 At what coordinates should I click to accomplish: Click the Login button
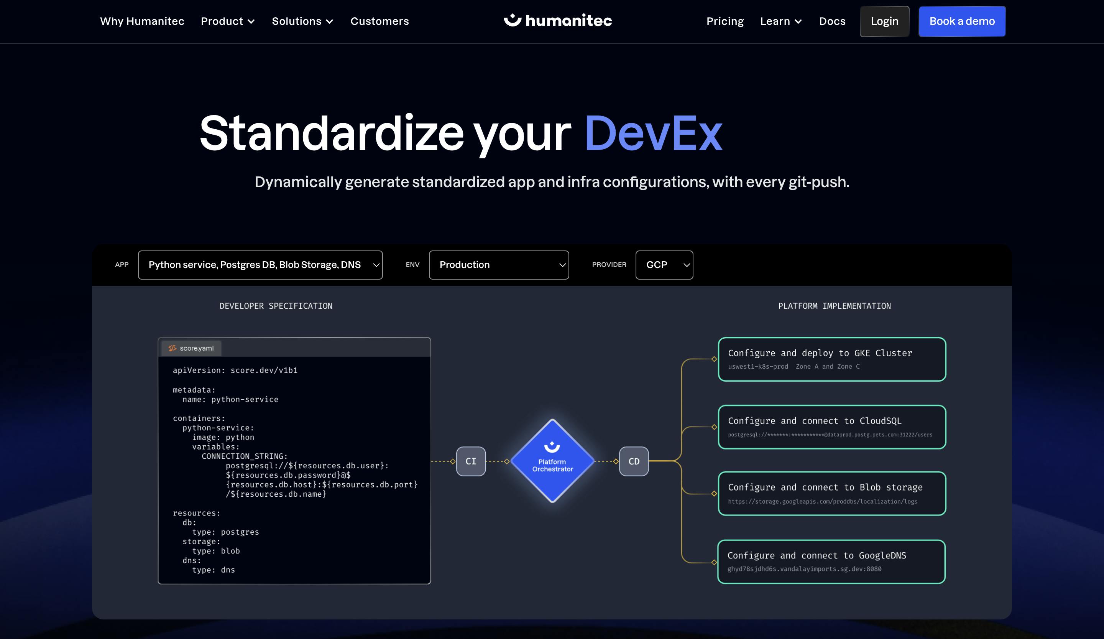884,21
